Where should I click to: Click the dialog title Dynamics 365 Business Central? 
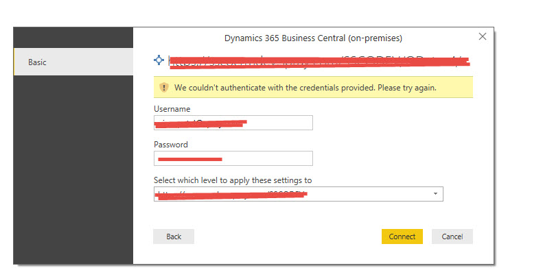pos(314,38)
